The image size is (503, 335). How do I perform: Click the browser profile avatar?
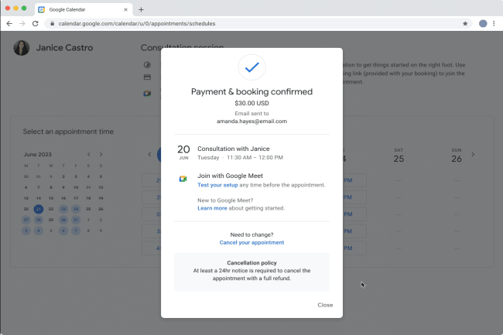483,24
